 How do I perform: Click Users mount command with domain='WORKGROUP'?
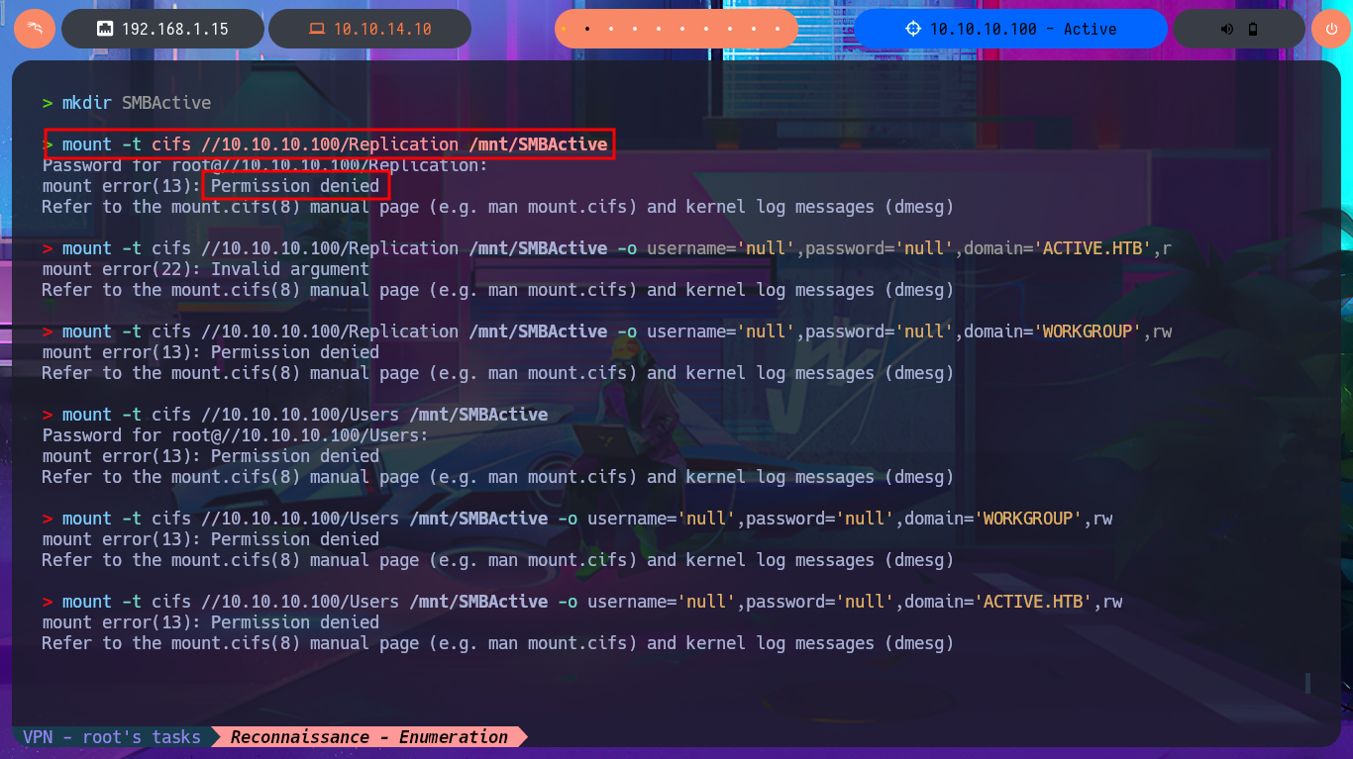(577, 519)
